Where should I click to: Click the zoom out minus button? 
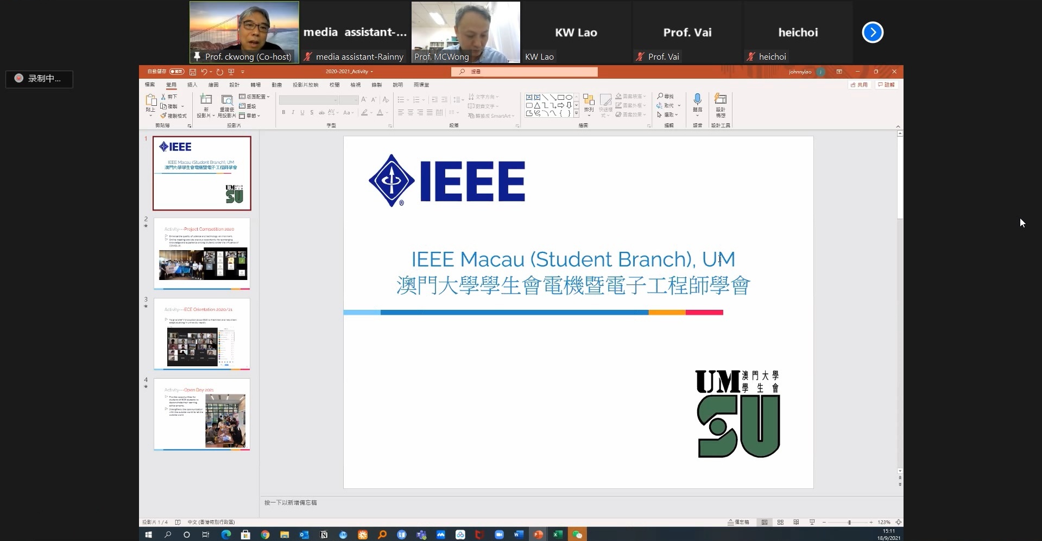point(824,522)
